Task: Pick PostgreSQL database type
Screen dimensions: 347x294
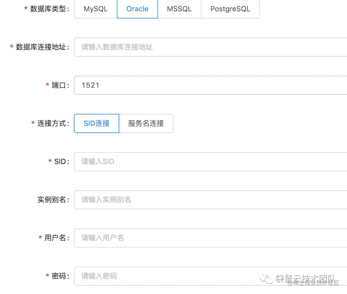Action: tap(230, 9)
